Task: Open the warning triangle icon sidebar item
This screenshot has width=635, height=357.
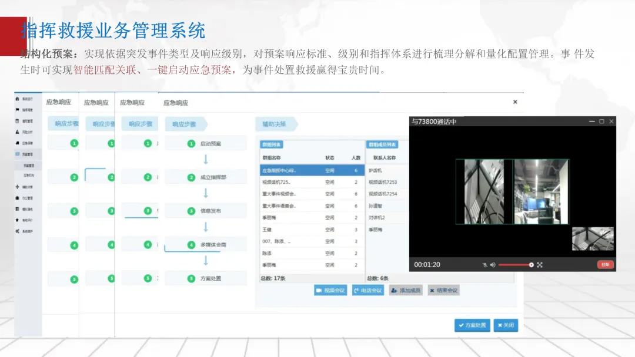Action: (x=18, y=132)
